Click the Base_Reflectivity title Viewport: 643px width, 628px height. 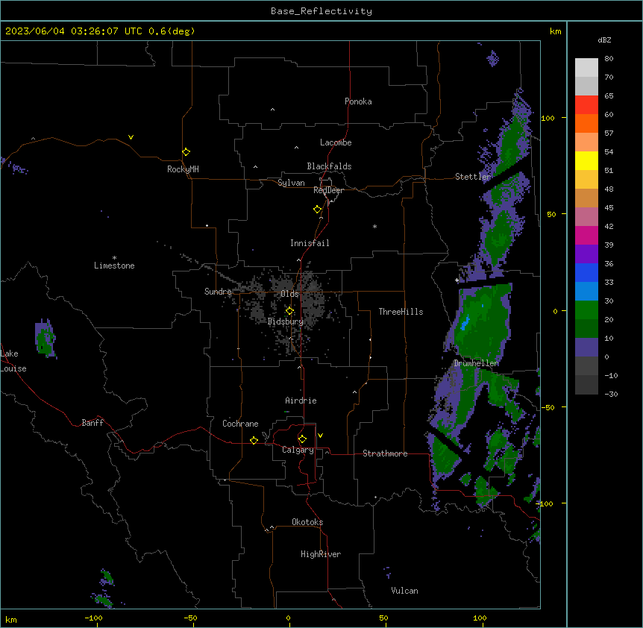pos(321,11)
